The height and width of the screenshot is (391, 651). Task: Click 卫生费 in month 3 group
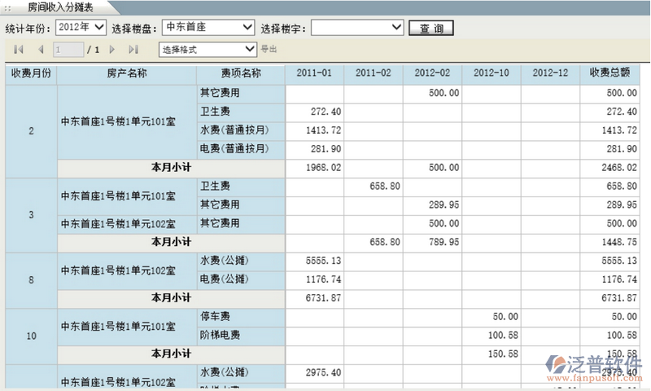click(x=215, y=187)
